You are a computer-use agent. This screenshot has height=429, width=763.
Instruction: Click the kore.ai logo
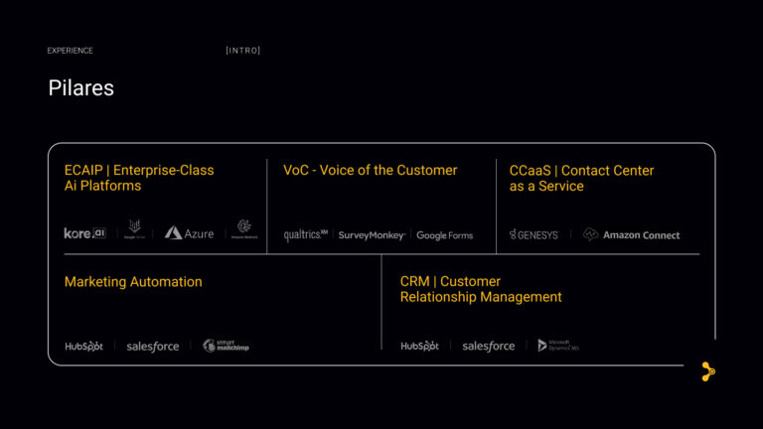pyautogui.click(x=84, y=233)
